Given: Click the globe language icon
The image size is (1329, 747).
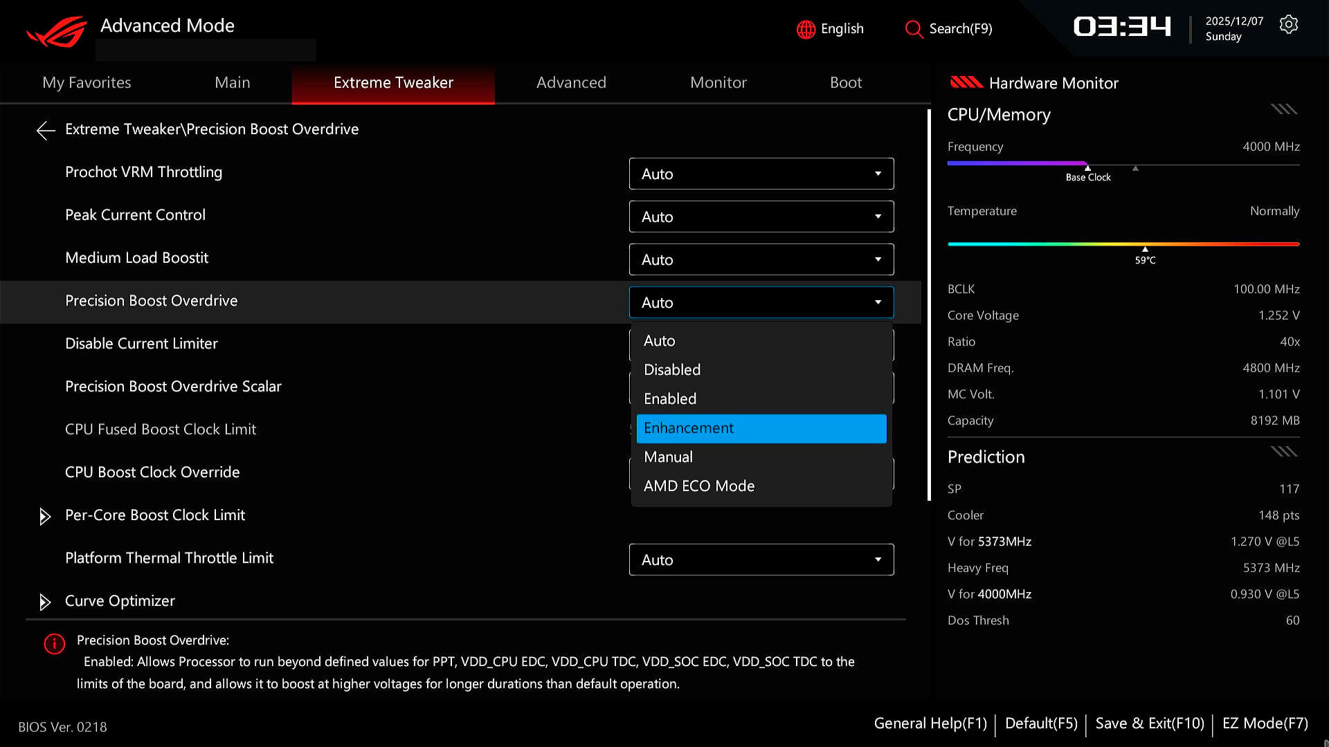Looking at the screenshot, I should tap(806, 29).
